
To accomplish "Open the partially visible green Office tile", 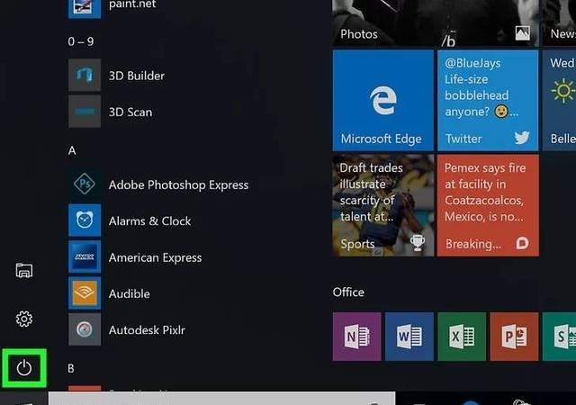I will pos(559,337).
